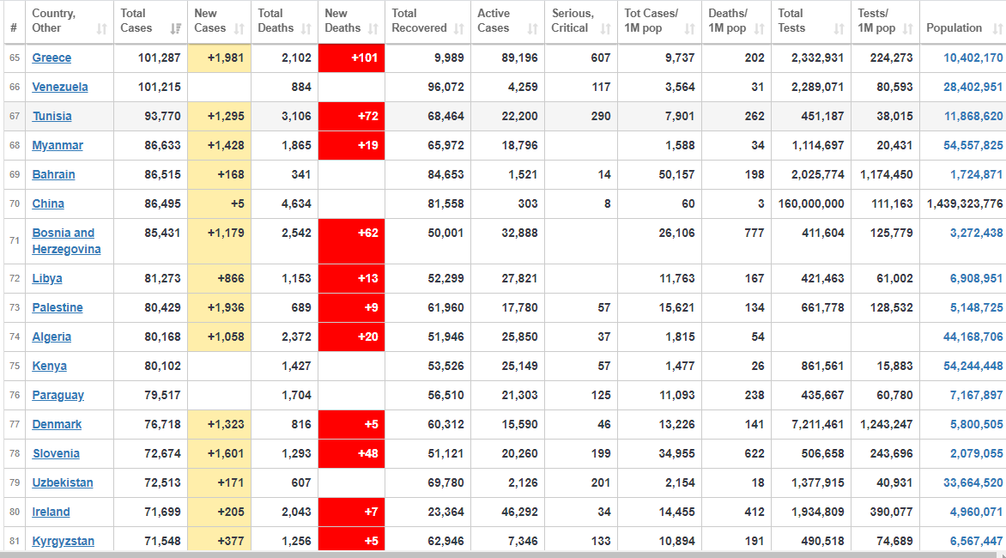The height and width of the screenshot is (558, 1006).
Task: Click the # rank column header
Action: click(14, 21)
